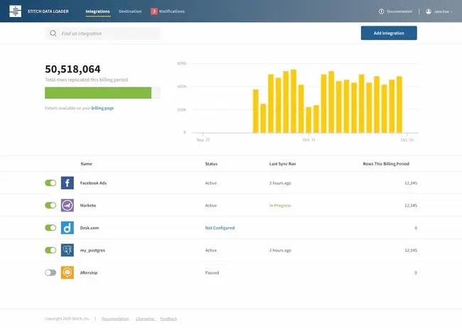Viewport: 462px width, 328px height.
Task: Enable the Aftership integration toggle
Action: pyautogui.click(x=50, y=272)
